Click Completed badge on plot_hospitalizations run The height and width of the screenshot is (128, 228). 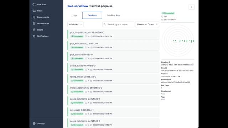pyautogui.click(x=77, y=36)
